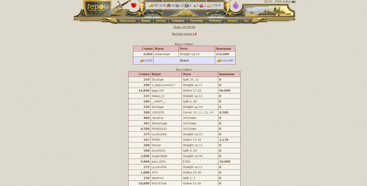This screenshot has width=367, height=186.
Task: Open the Рулетка menu
Action: click(197, 21)
